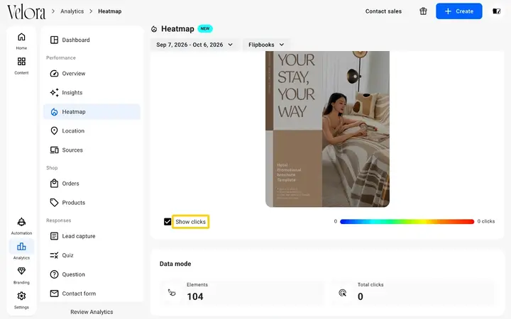Screen dimensions: 511x319
Task: Open the Flipbooks dropdown
Action: pyautogui.click(x=266, y=45)
